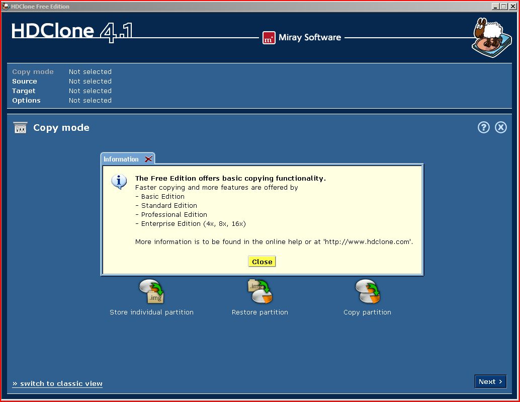Open help with the question mark icon

(x=483, y=127)
